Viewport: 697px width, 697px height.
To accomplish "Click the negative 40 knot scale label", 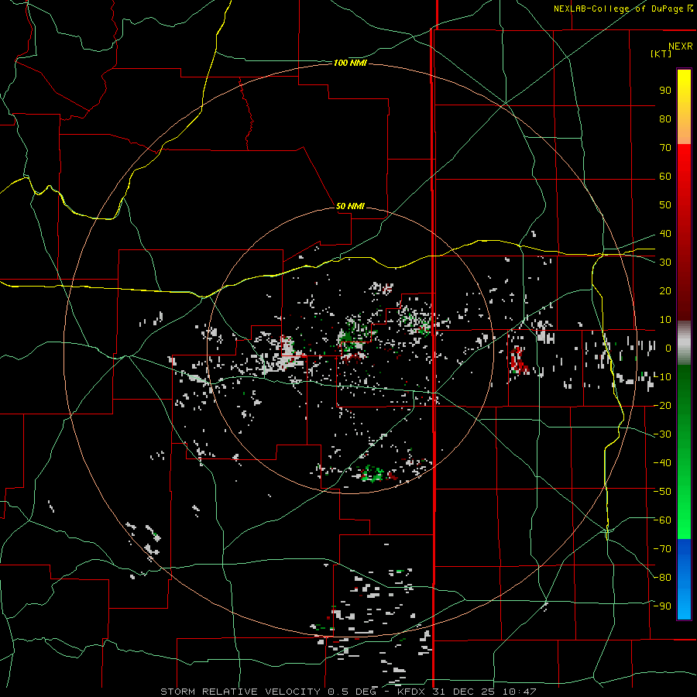I will click(x=662, y=463).
